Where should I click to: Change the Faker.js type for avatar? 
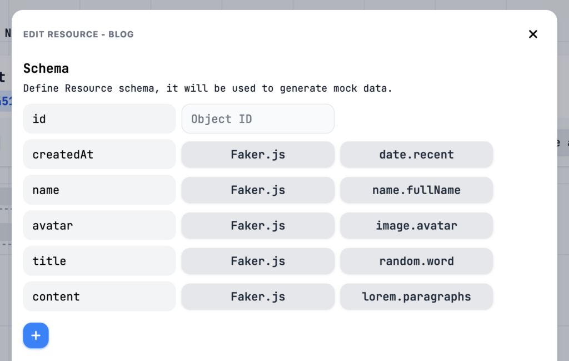[x=257, y=225]
